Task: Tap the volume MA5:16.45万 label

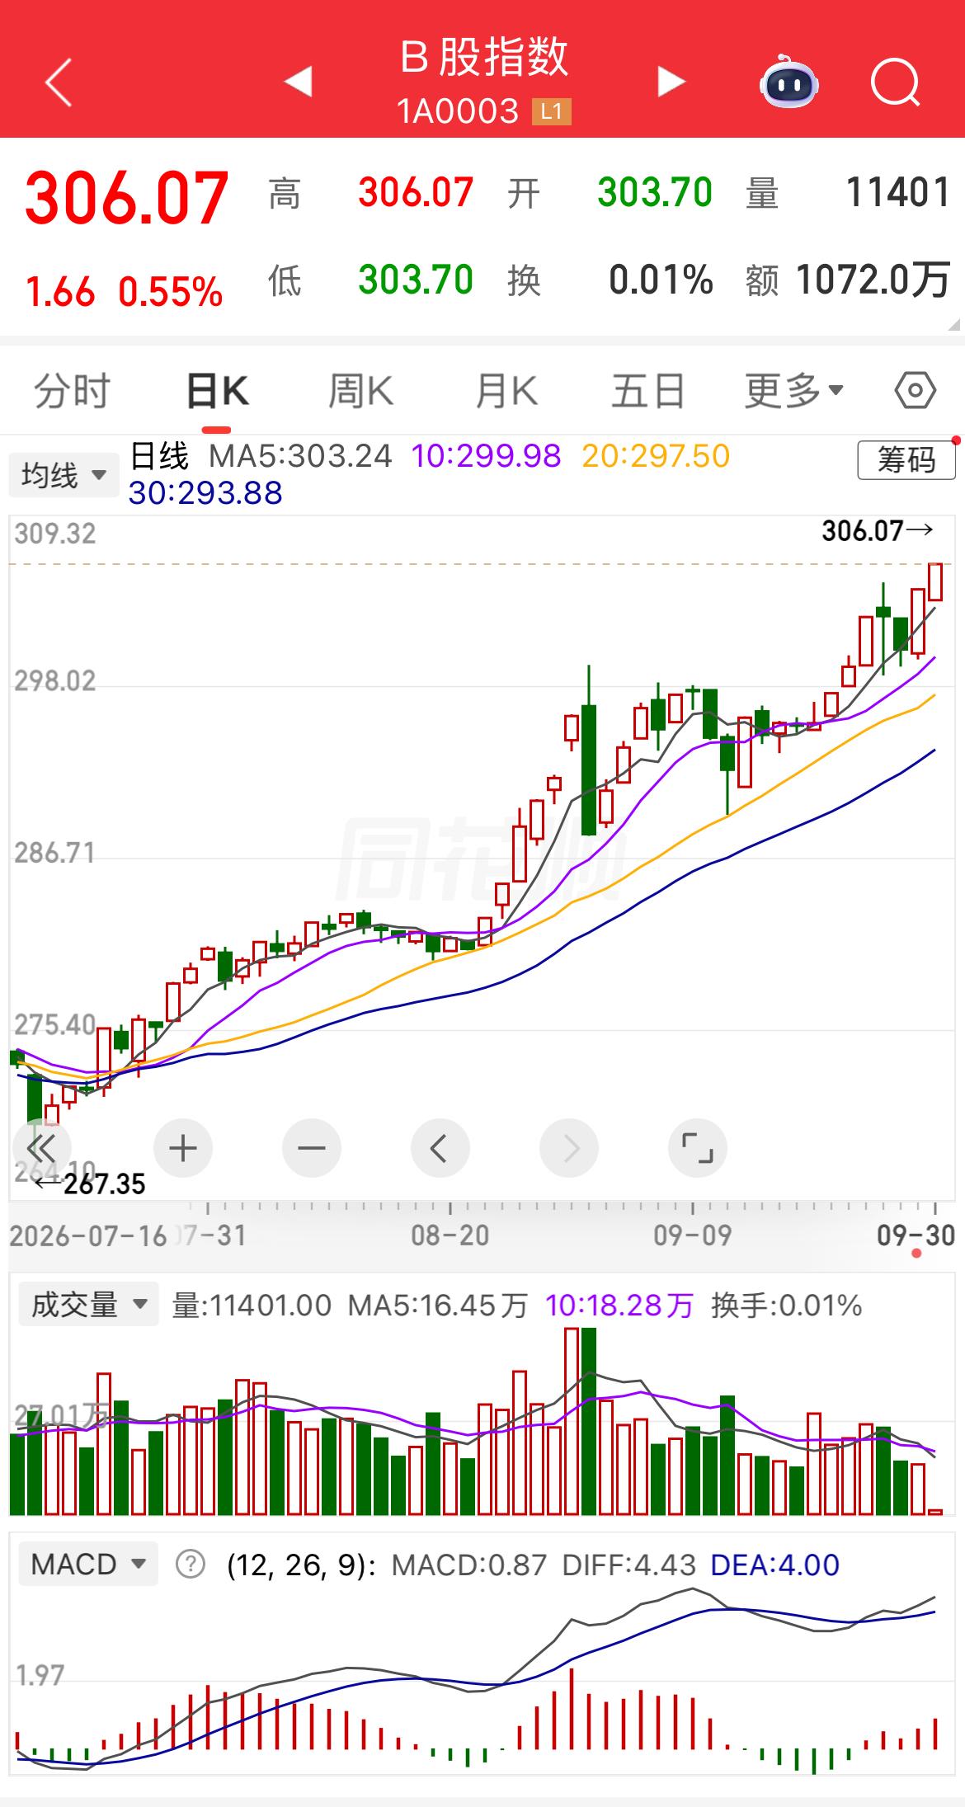Action: pos(437,1306)
